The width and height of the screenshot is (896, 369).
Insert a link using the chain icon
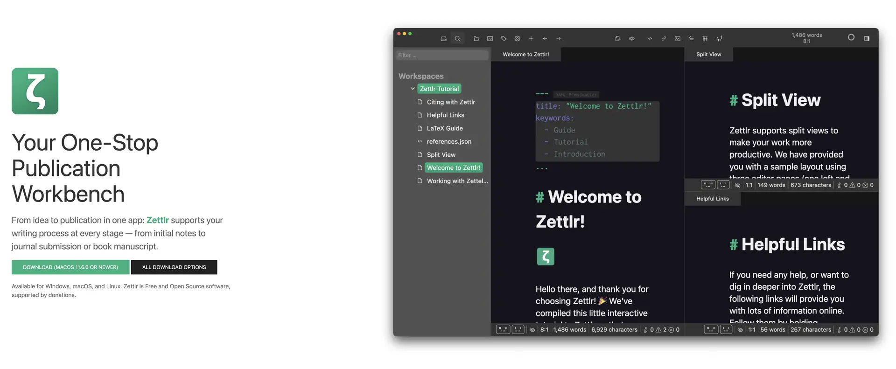pyautogui.click(x=664, y=39)
